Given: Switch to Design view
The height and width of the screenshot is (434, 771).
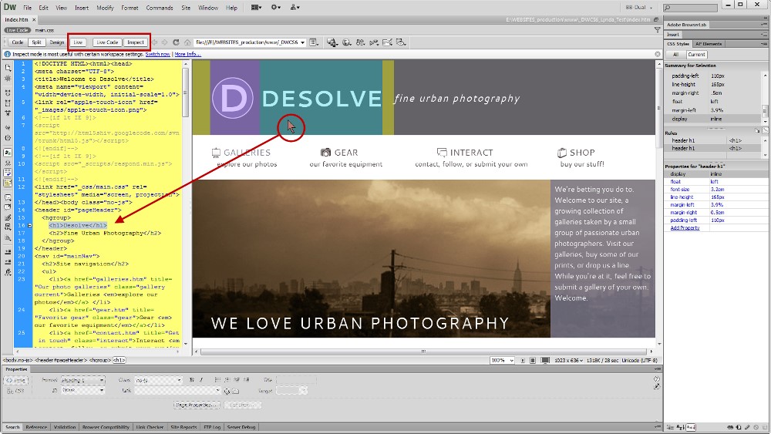Looking at the screenshot, I should tap(56, 42).
